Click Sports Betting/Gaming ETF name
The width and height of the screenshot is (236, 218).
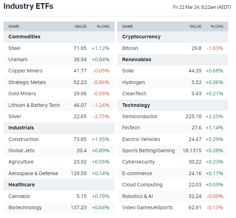[148, 150]
